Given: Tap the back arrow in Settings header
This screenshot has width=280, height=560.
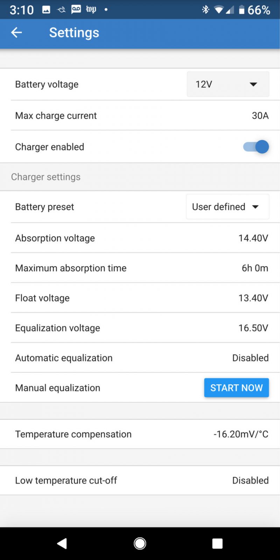Looking at the screenshot, I should [16, 33].
